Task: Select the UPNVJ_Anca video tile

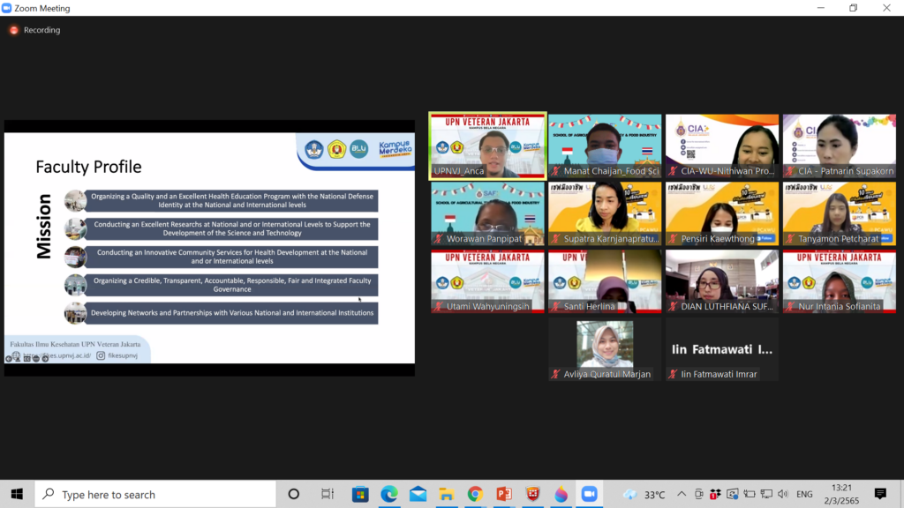Action: tap(487, 146)
